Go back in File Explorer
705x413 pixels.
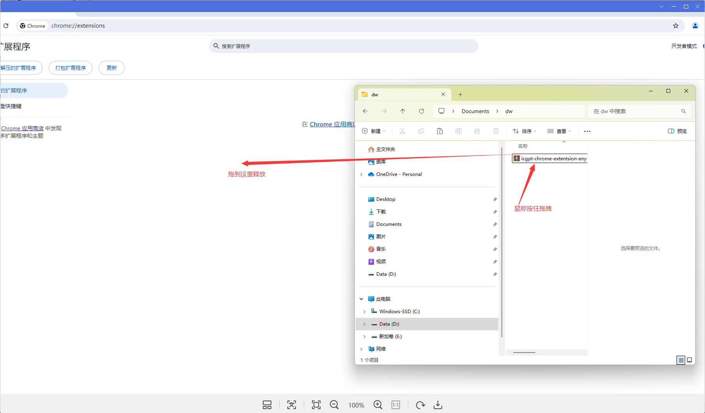(365, 111)
